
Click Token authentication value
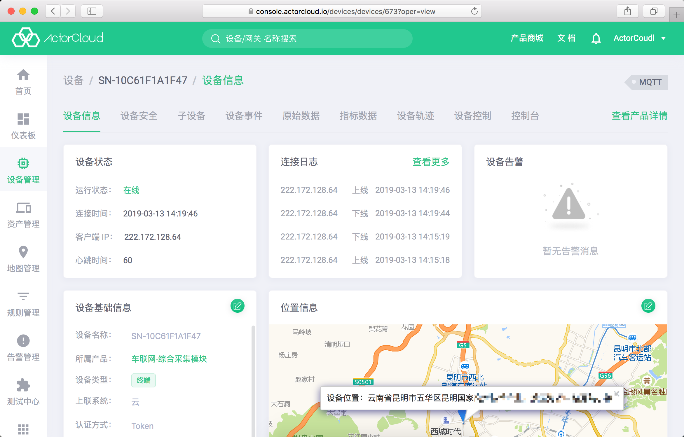tap(142, 426)
